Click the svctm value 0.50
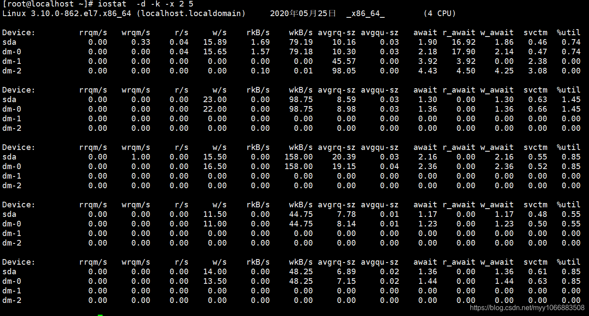This screenshot has width=589, height=316. (538, 224)
